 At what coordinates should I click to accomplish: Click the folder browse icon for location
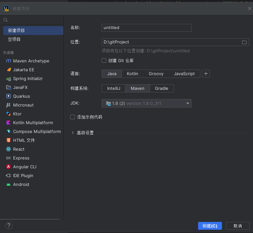click(x=244, y=42)
